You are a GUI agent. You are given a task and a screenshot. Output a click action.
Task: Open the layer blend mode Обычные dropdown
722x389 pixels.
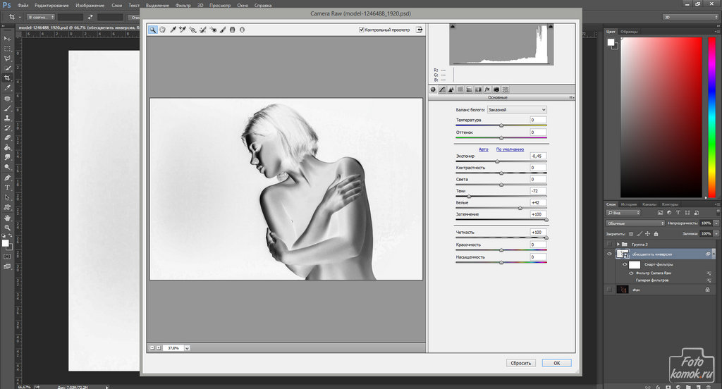(635, 223)
